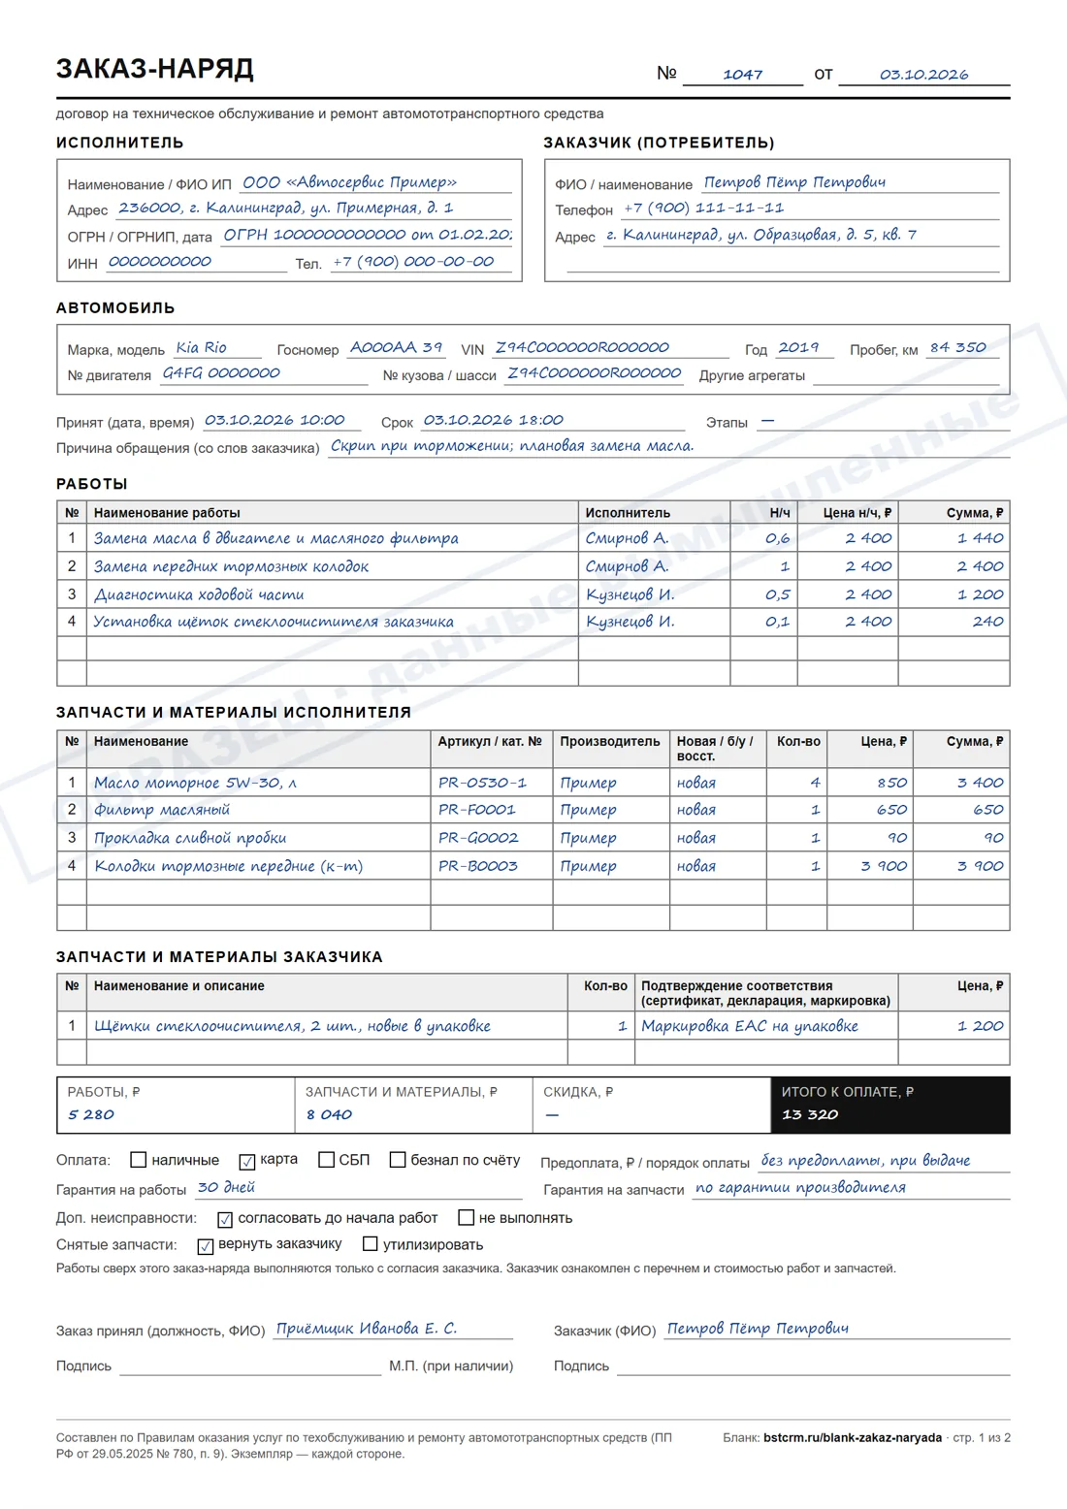Viewport: 1067px width, 1509px height.
Task: Edit the «Срок» deadline field
Action: pyautogui.click(x=552, y=421)
